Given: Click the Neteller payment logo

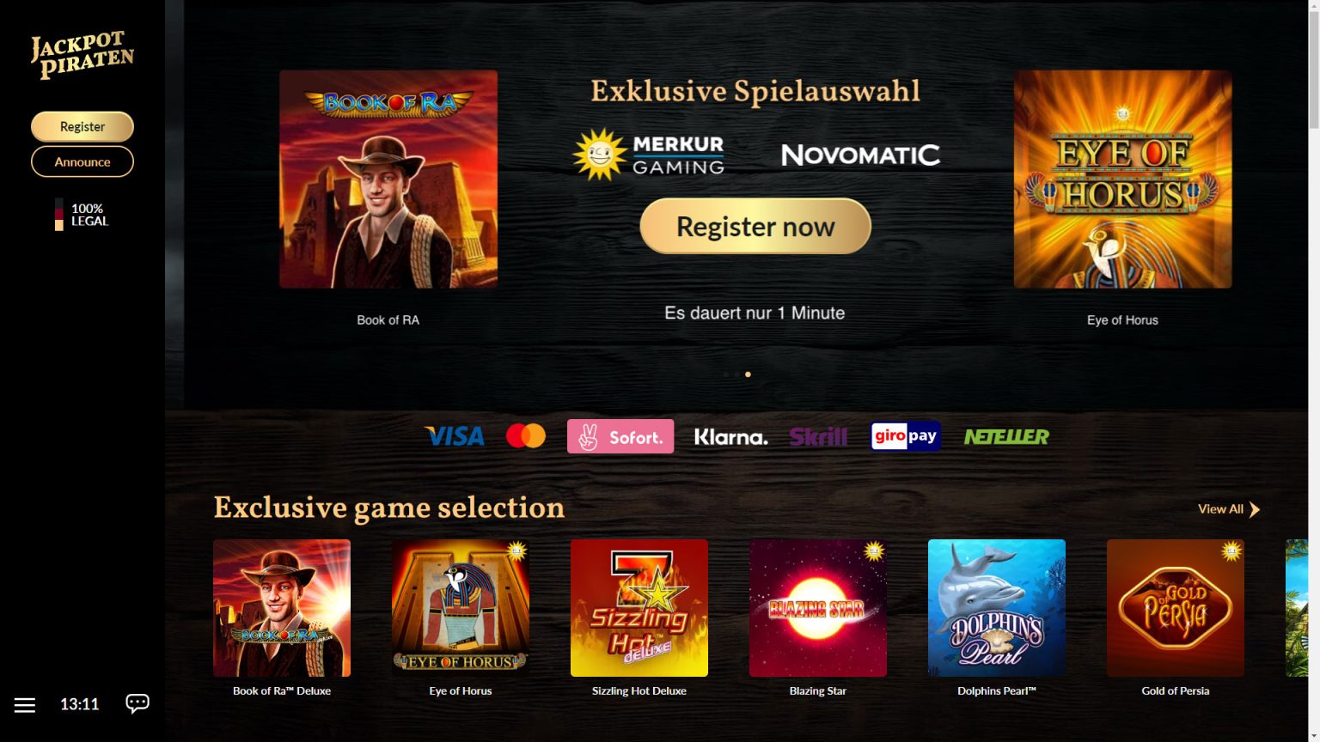Looking at the screenshot, I should click(x=1006, y=437).
